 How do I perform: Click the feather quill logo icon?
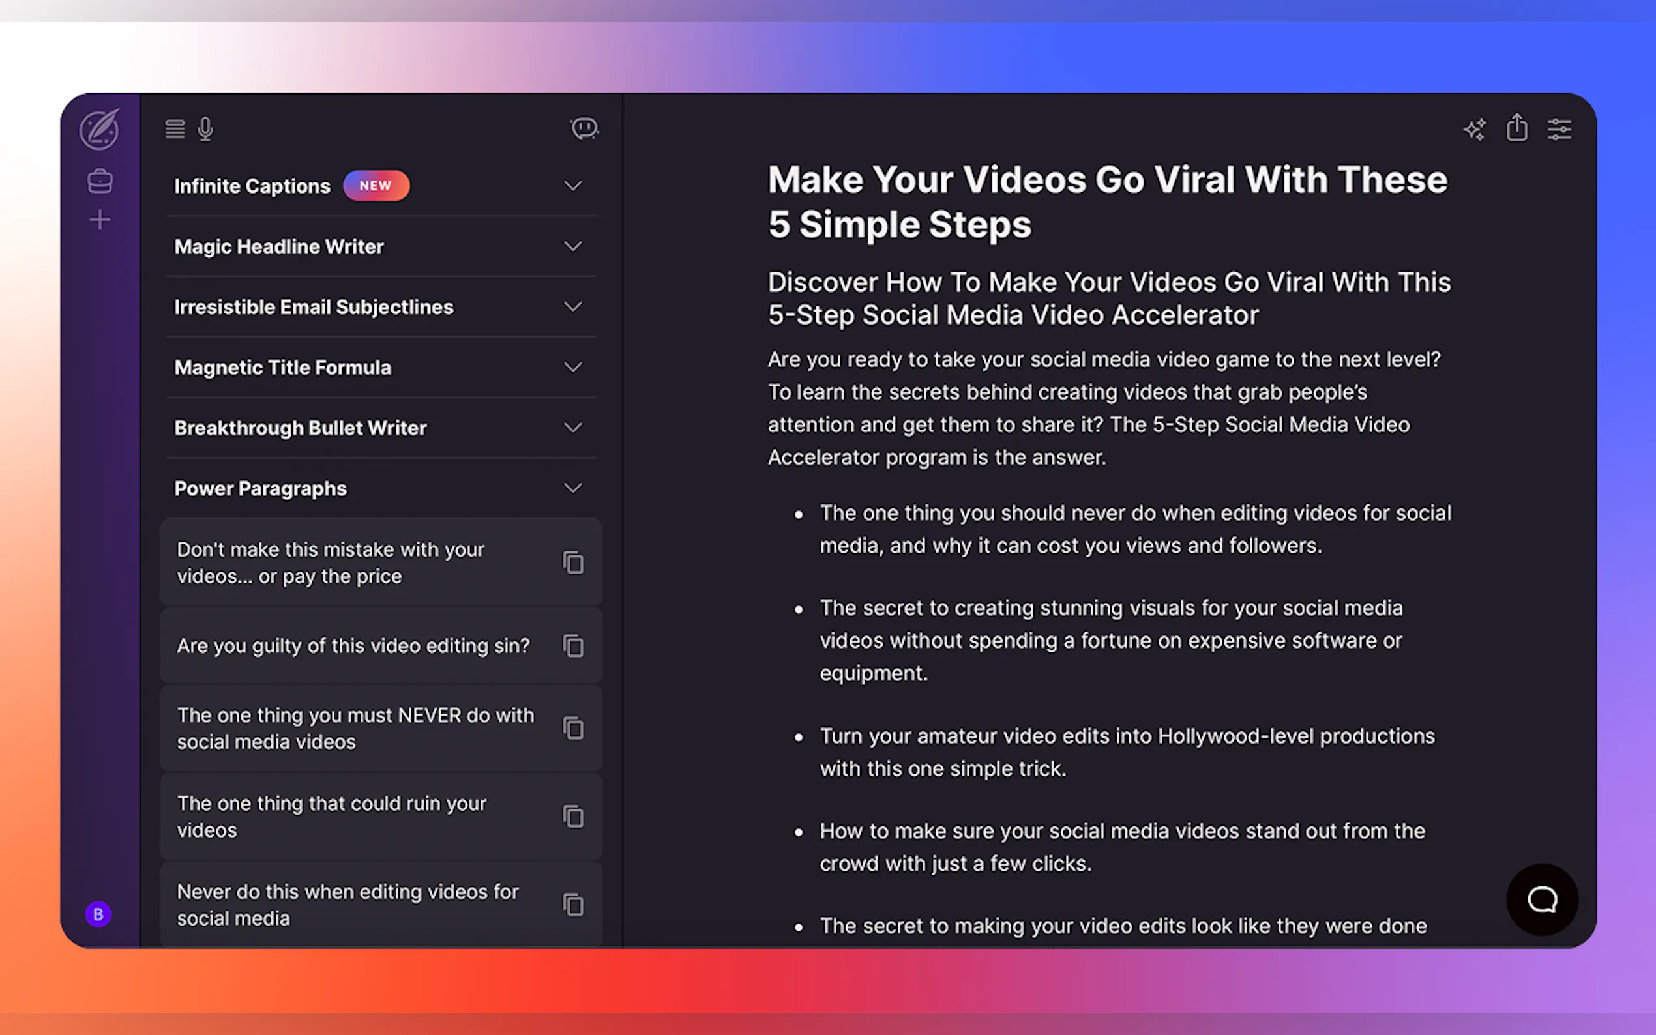click(x=100, y=128)
